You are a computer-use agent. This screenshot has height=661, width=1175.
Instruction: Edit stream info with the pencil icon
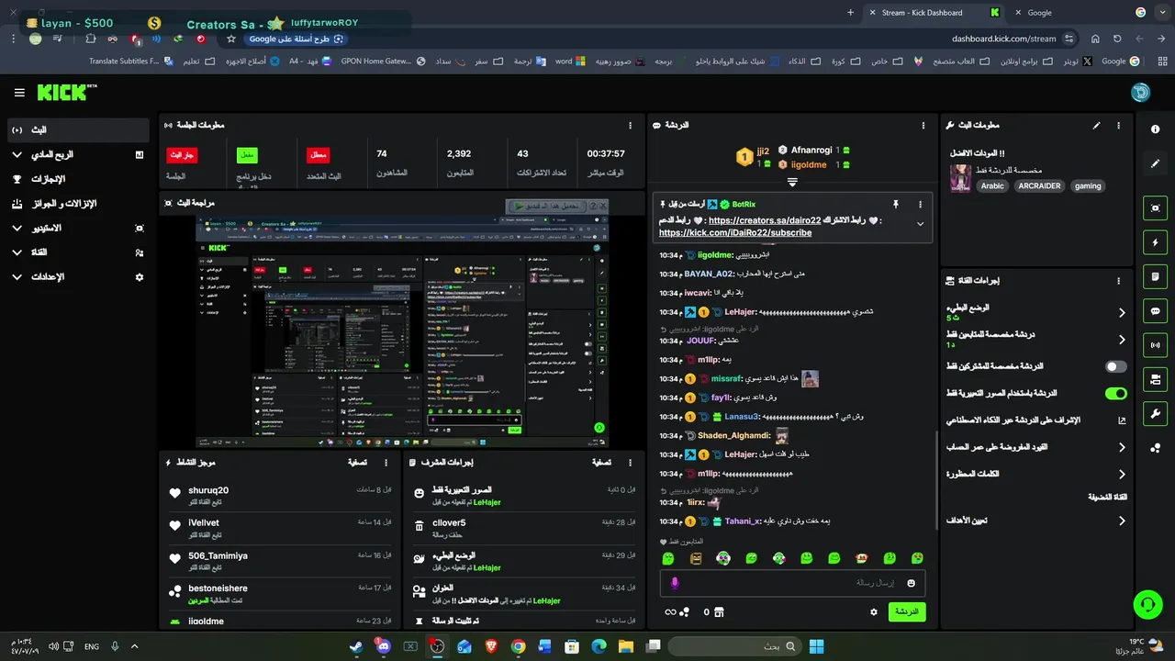[1096, 125]
